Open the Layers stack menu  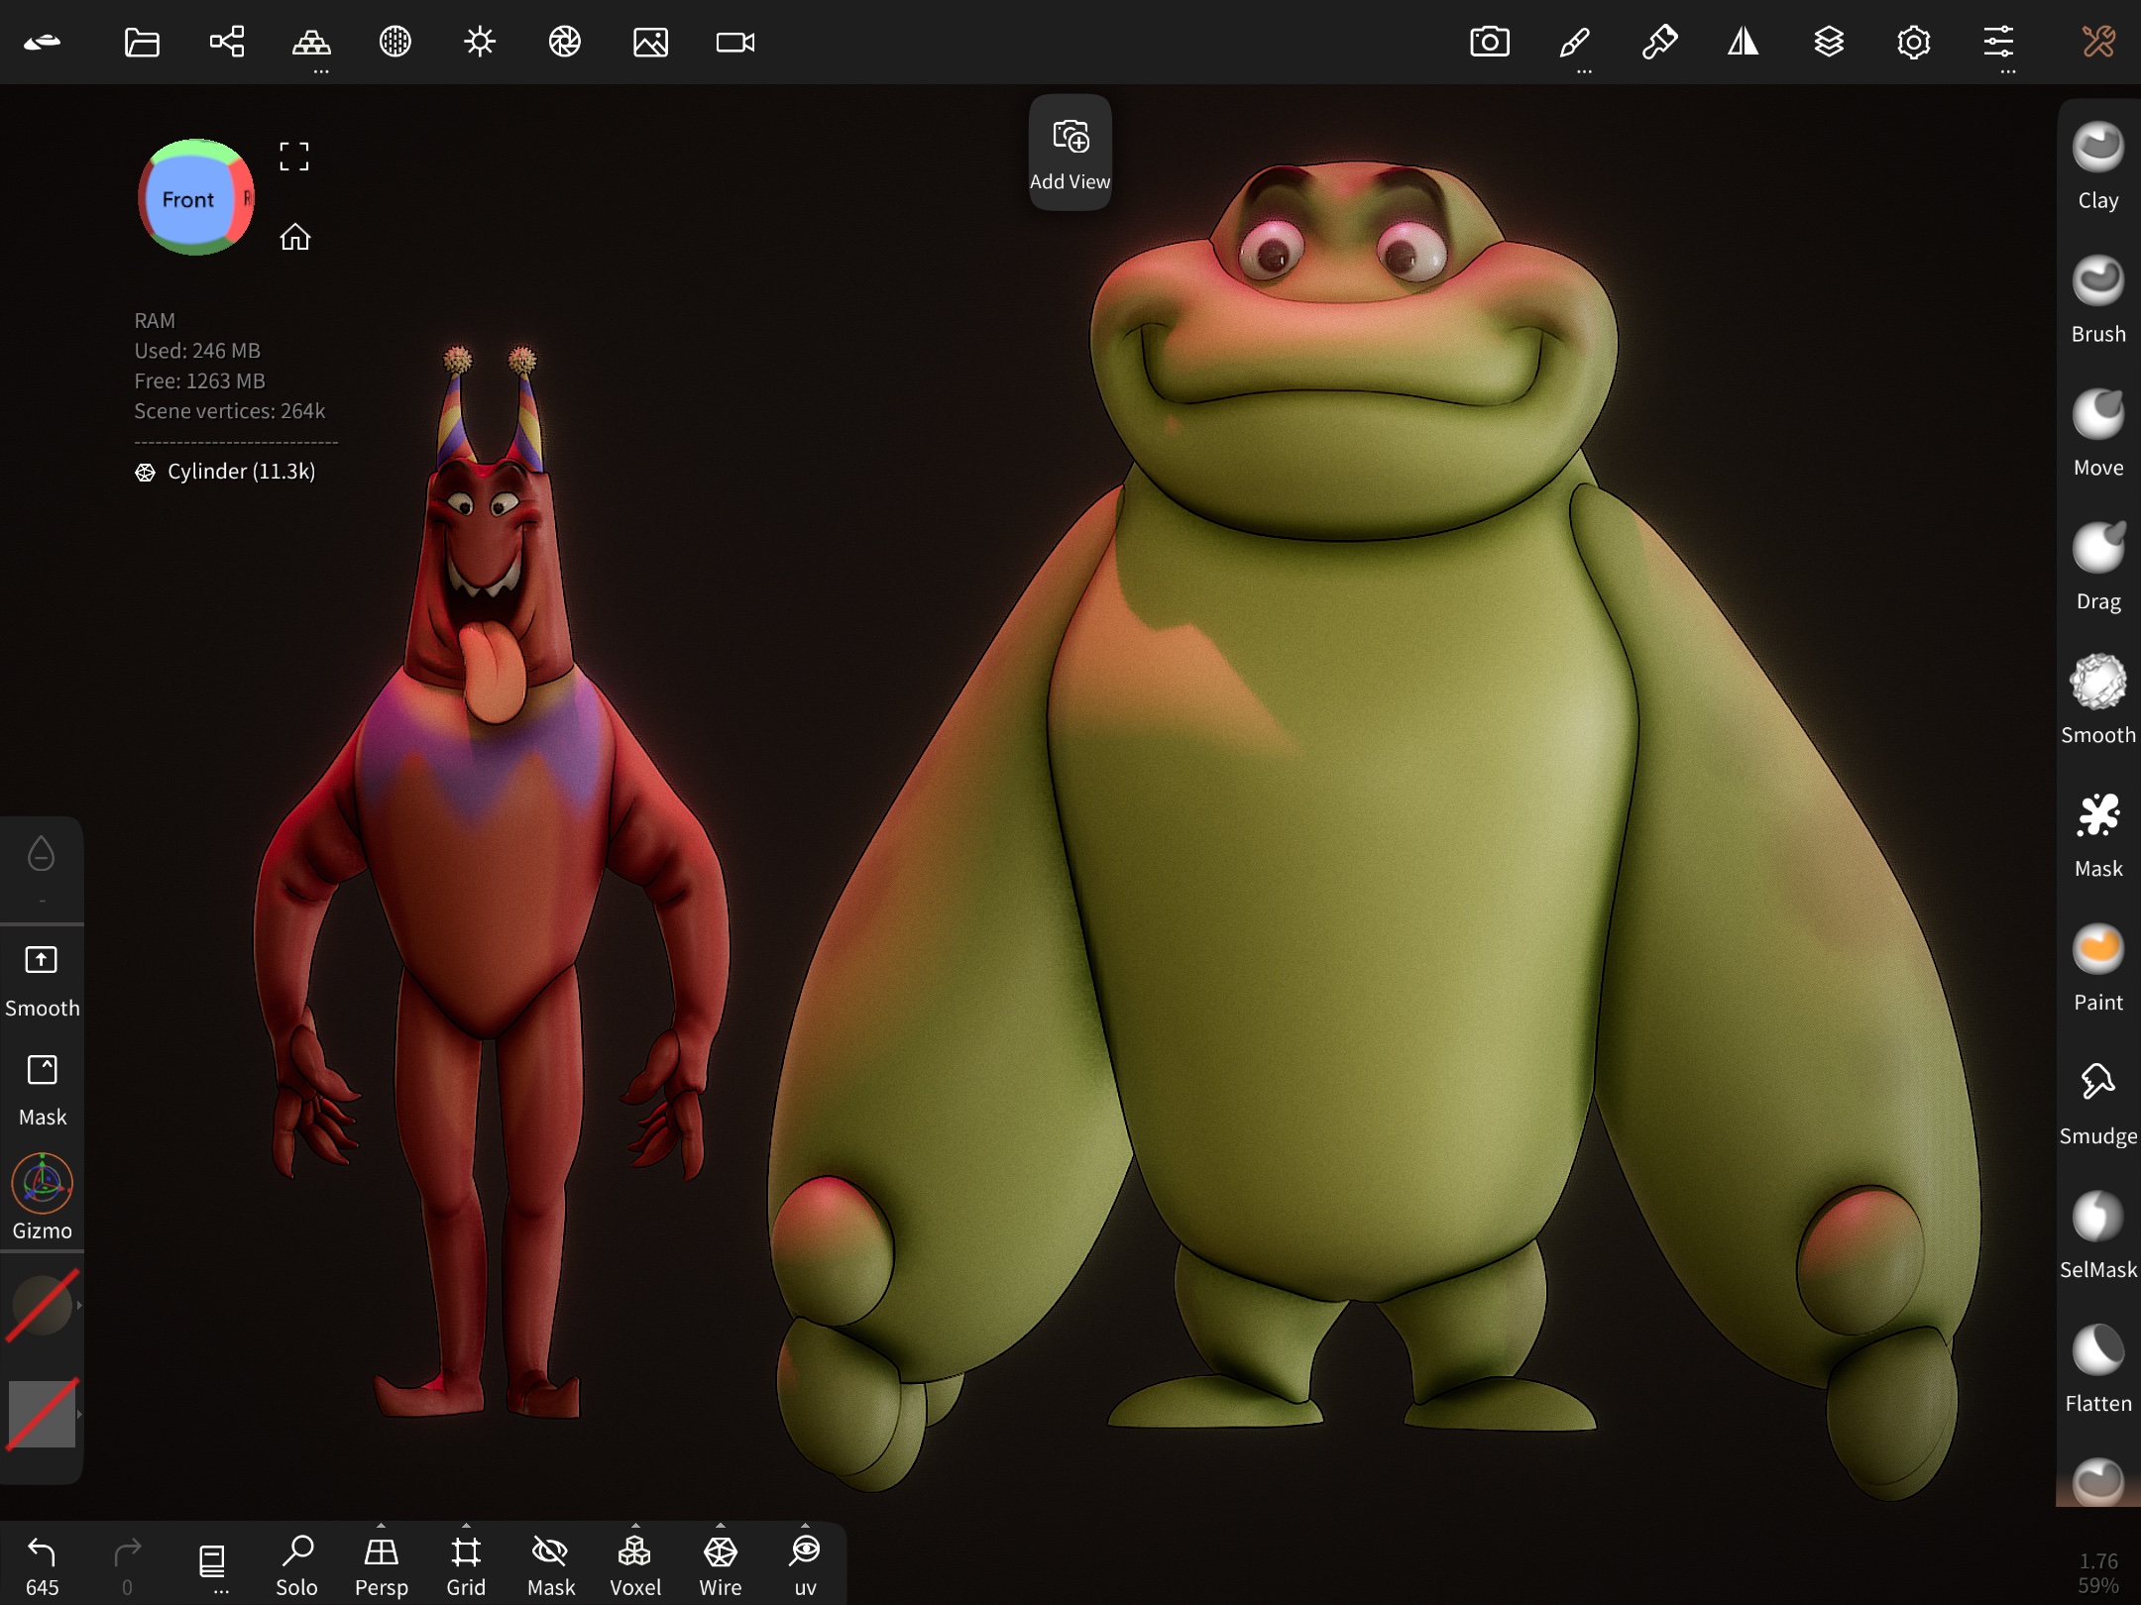point(1829,43)
